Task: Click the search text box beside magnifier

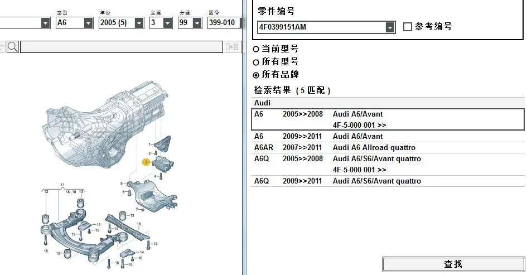Action: 122,47
